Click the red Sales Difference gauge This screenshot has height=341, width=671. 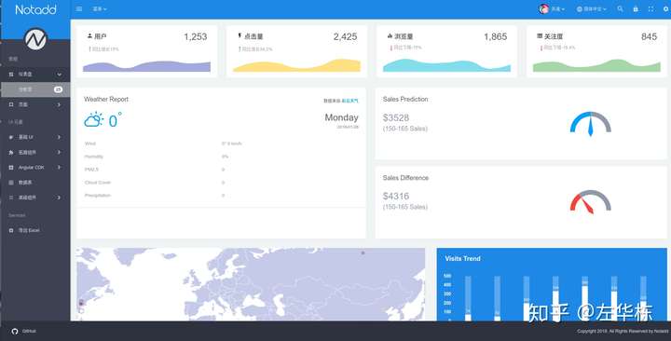591,202
